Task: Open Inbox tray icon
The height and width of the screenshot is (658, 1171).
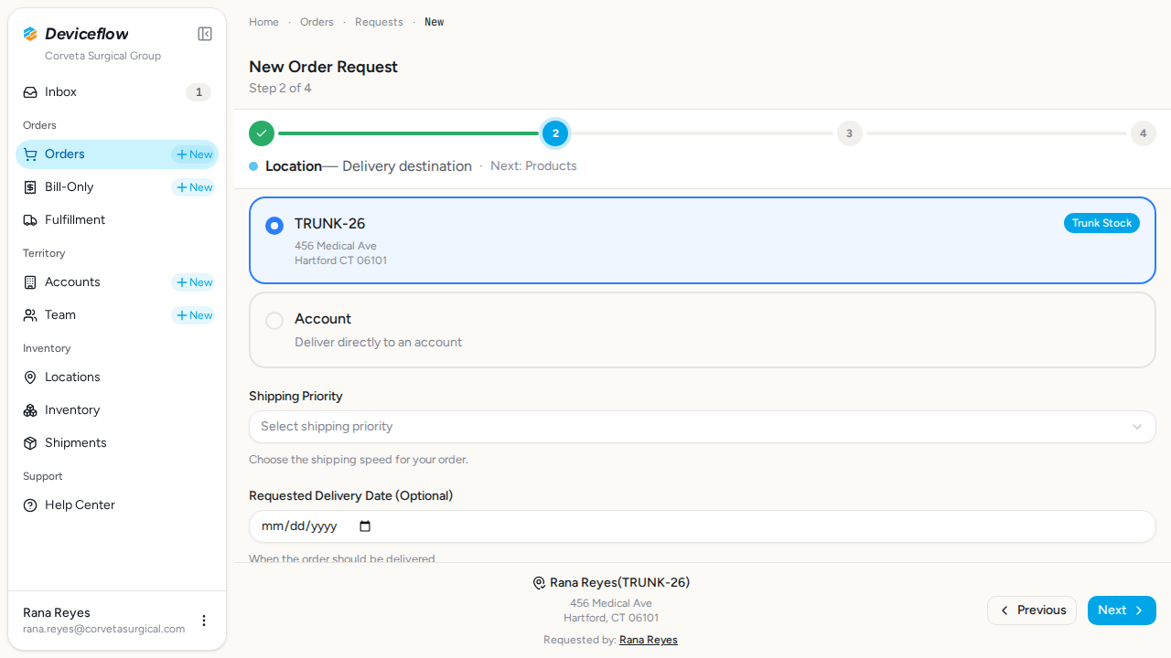Action: [30, 92]
